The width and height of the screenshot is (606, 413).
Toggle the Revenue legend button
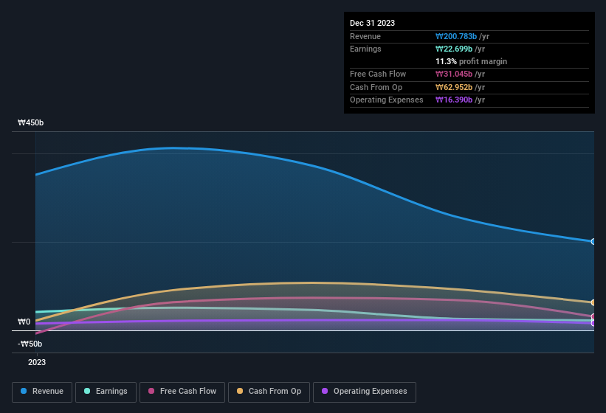click(x=42, y=392)
